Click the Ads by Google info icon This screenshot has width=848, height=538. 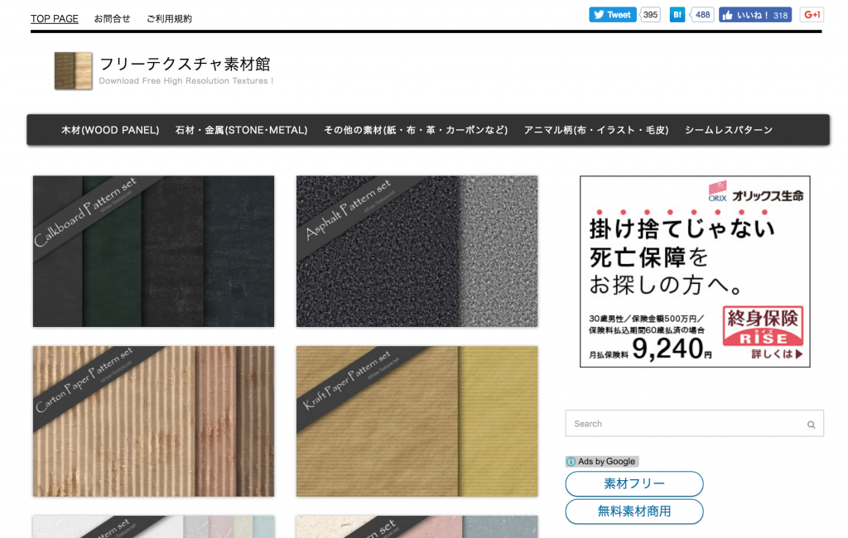(x=571, y=462)
